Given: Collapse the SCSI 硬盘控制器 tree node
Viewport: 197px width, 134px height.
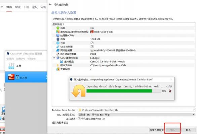Looking at the screenshot, I should pyautogui.click(x=54, y=58).
